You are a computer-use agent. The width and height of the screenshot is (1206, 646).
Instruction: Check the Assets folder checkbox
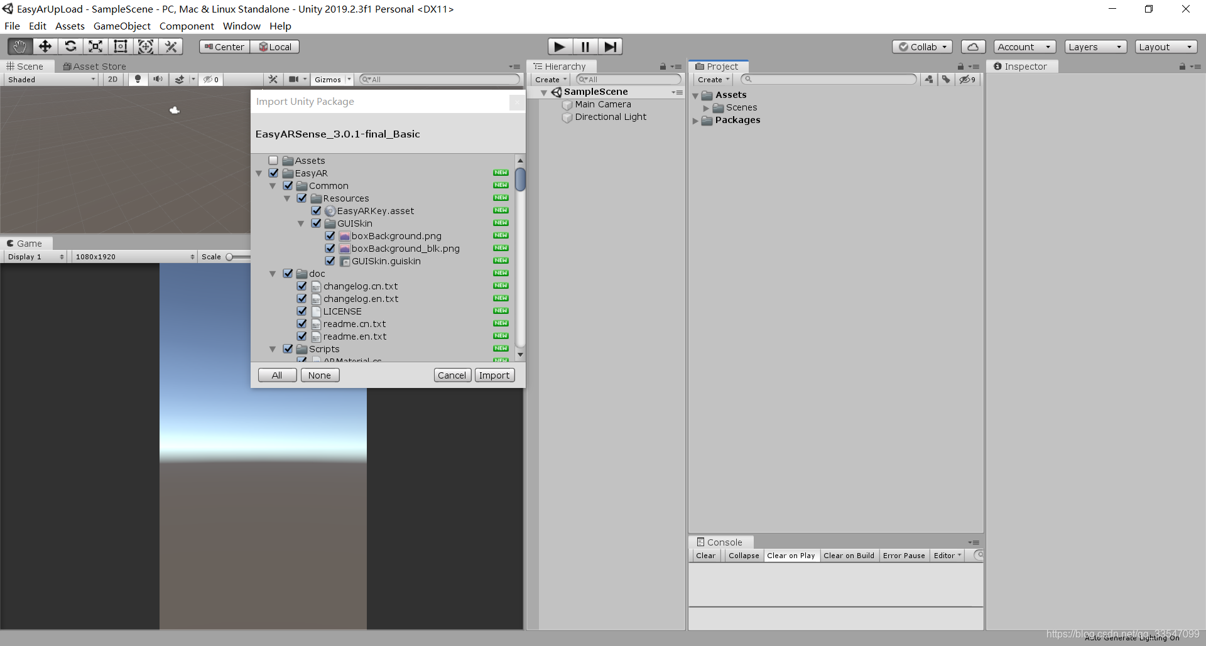click(x=273, y=161)
